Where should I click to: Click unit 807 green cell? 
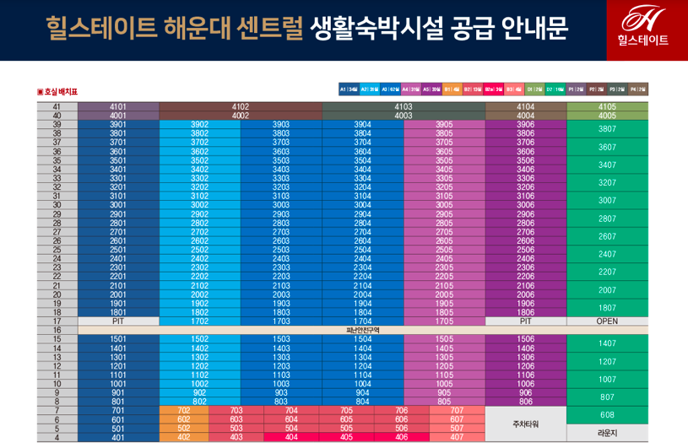[607, 397]
